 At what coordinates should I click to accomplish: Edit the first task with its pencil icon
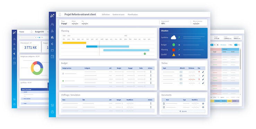(x=203, y=72)
